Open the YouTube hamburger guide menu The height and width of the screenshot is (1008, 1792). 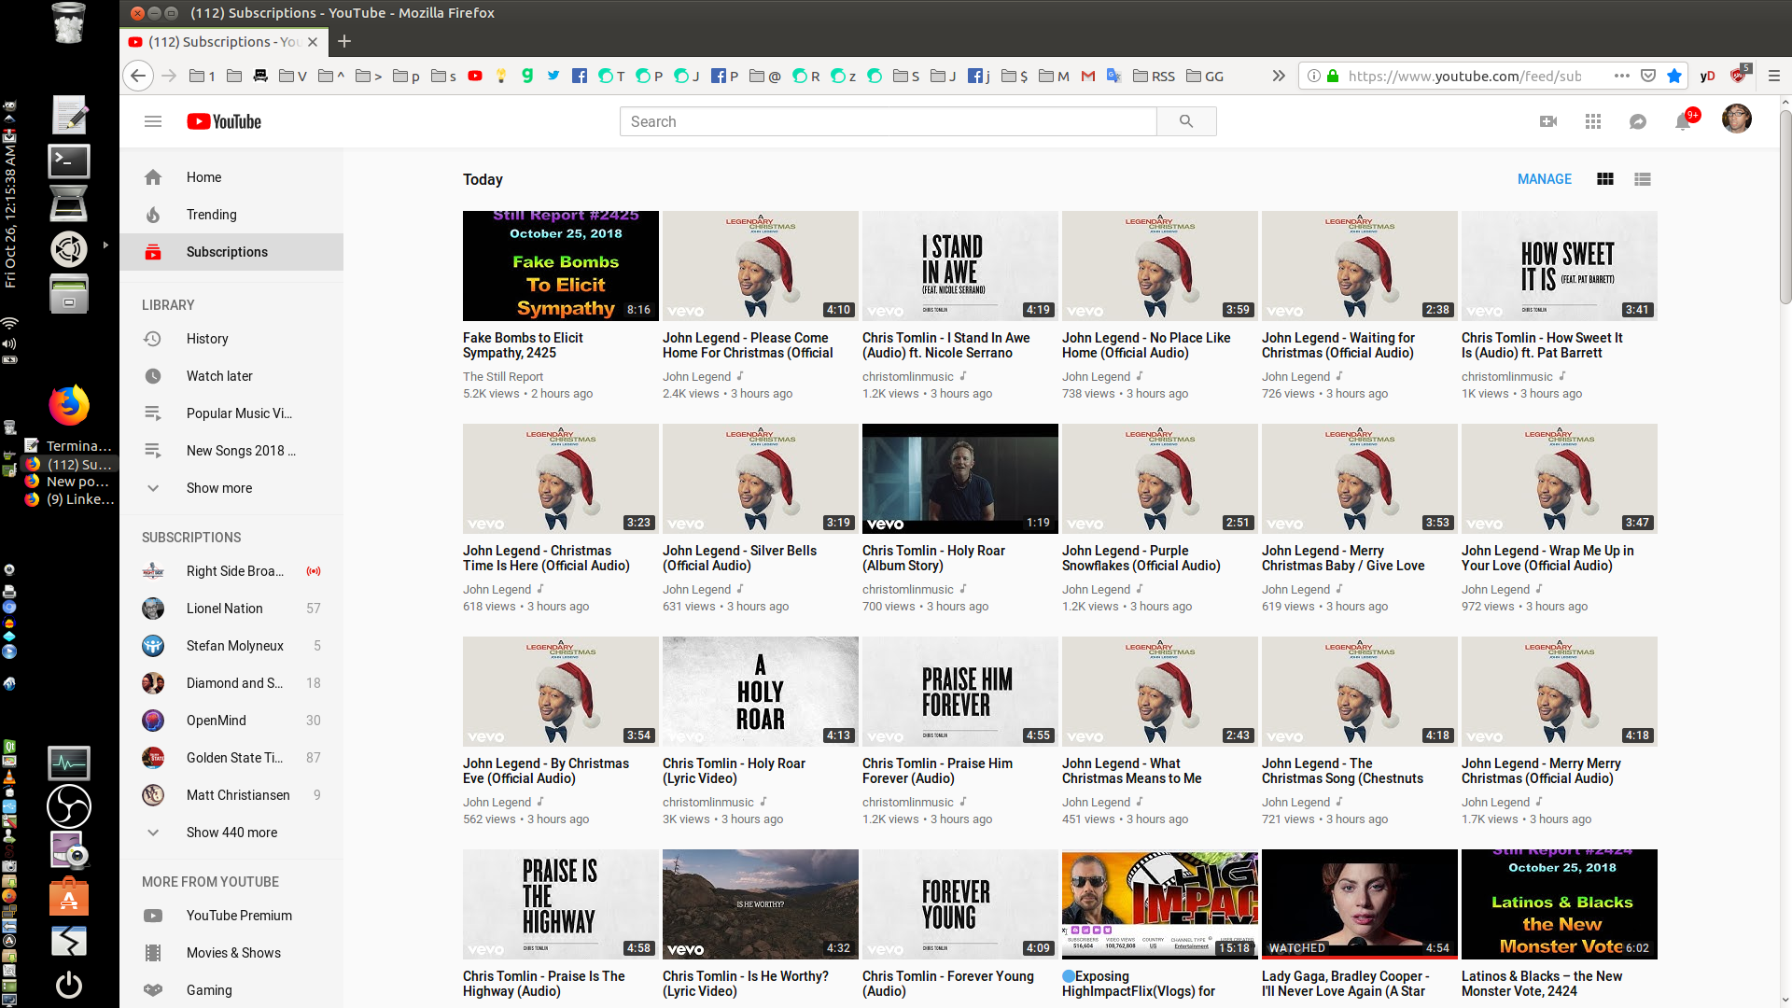tap(153, 121)
